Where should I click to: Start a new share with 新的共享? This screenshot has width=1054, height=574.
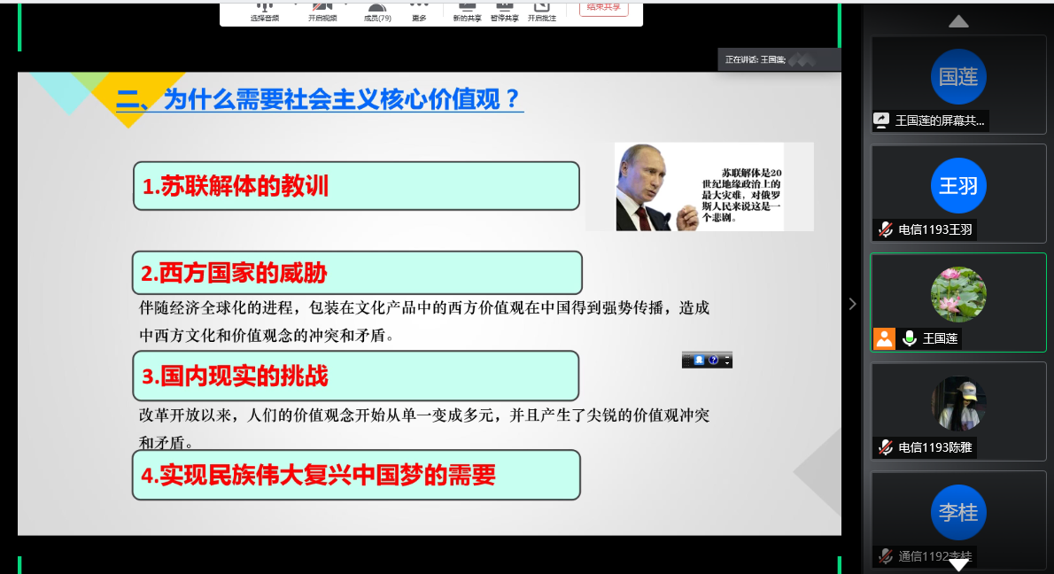tap(467, 12)
